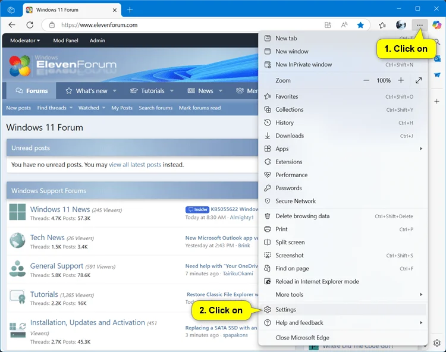This screenshot has height=352, width=446.
Task: Open the Copilot sidebar icon
Action: coord(436,25)
